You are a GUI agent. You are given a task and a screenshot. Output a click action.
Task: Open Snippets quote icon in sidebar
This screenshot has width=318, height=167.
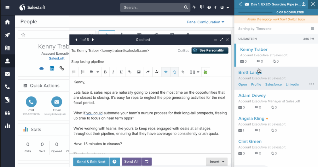[x=7, y=113]
